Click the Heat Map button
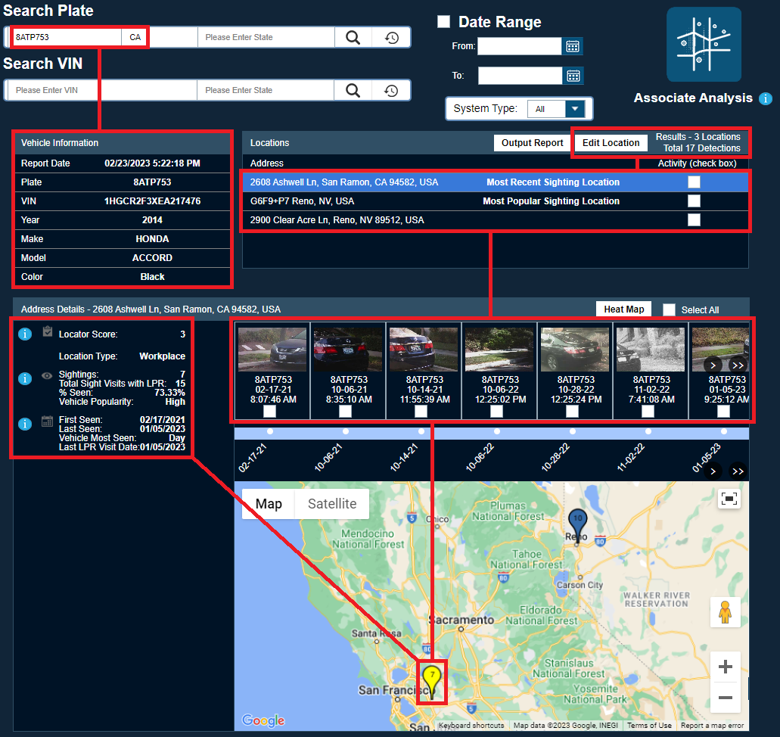The image size is (780, 737). (x=623, y=309)
